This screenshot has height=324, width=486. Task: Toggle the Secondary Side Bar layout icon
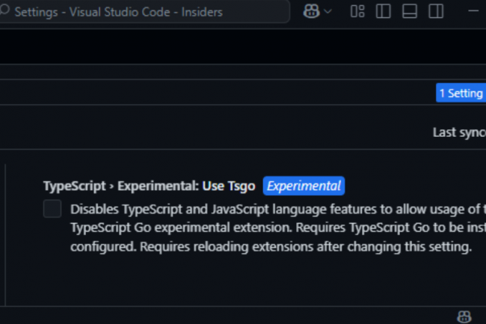point(435,11)
